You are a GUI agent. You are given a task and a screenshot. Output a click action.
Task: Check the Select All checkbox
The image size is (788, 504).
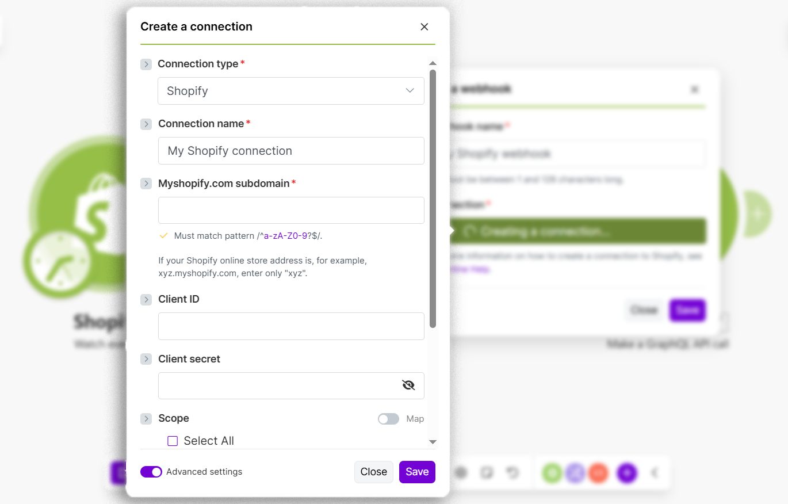tap(173, 441)
